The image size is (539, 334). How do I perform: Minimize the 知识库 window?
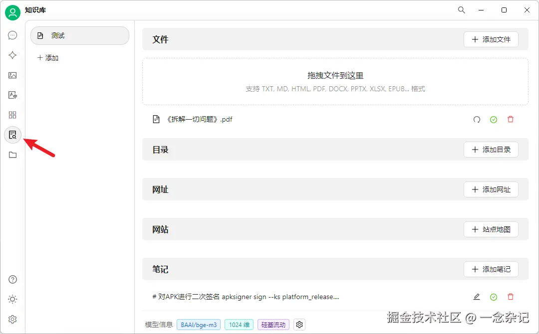(481, 10)
